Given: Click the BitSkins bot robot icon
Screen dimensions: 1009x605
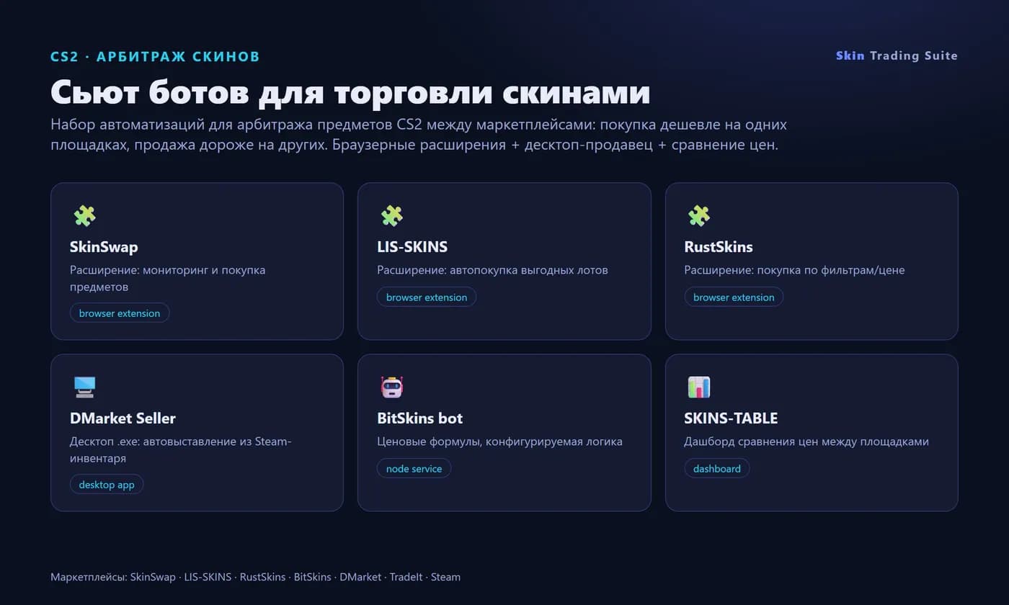Looking at the screenshot, I should coord(391,387).
